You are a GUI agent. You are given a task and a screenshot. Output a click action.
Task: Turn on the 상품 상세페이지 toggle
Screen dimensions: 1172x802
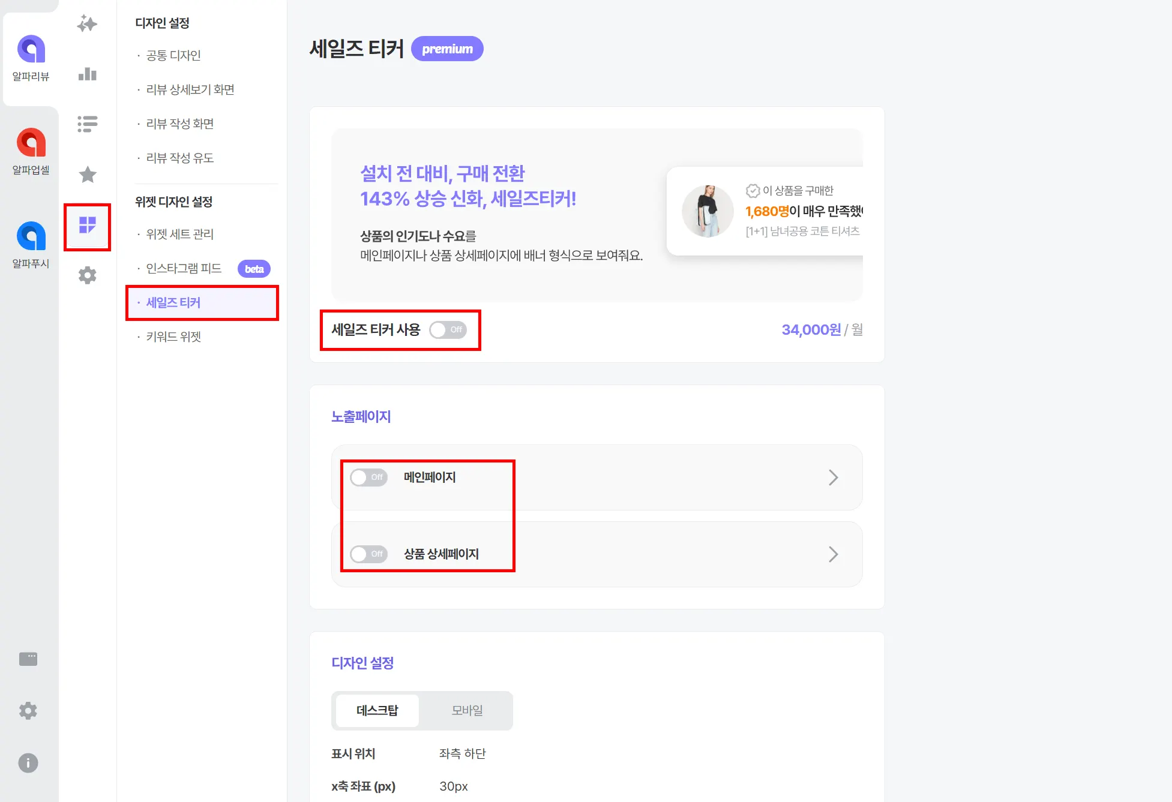[x=368, y=554]
